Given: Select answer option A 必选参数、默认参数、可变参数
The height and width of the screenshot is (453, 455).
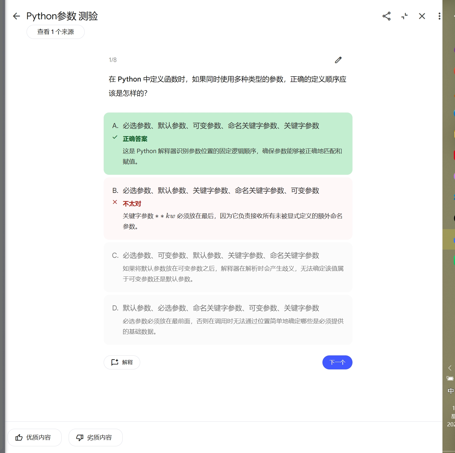Looking at the screenshot, I should coord(228,143).
